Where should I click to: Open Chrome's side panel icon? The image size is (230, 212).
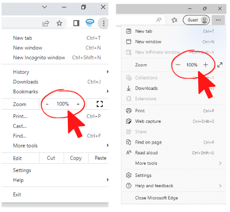76,23
